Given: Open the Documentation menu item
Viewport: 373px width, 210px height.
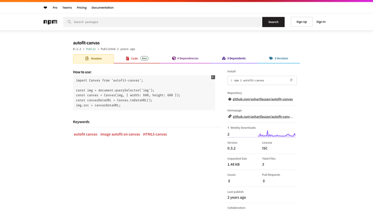Looking at the screenshot, I should pos(102,8).
